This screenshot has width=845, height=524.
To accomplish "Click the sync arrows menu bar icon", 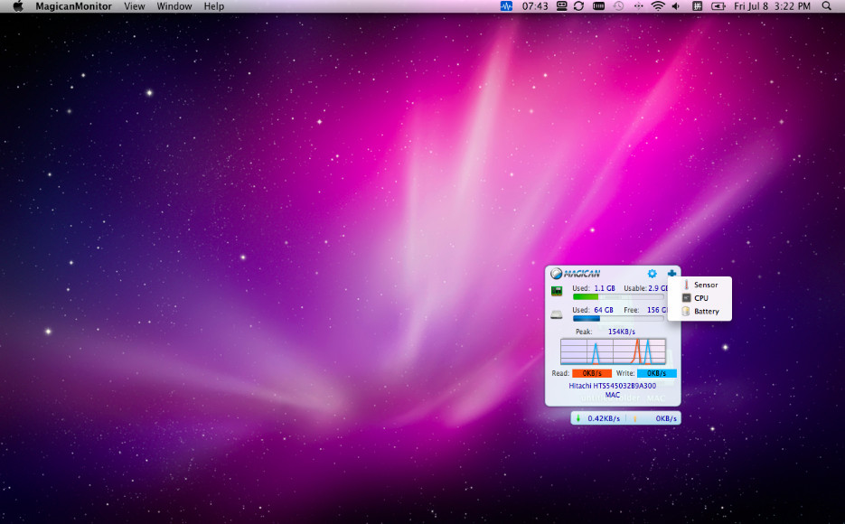I will pos(578,6).
